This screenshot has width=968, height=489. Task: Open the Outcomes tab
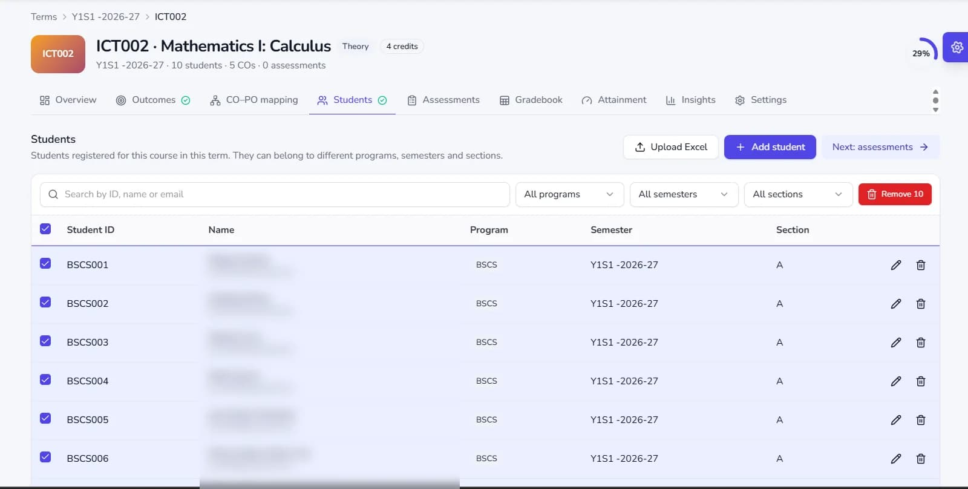(x=153, y=100)
